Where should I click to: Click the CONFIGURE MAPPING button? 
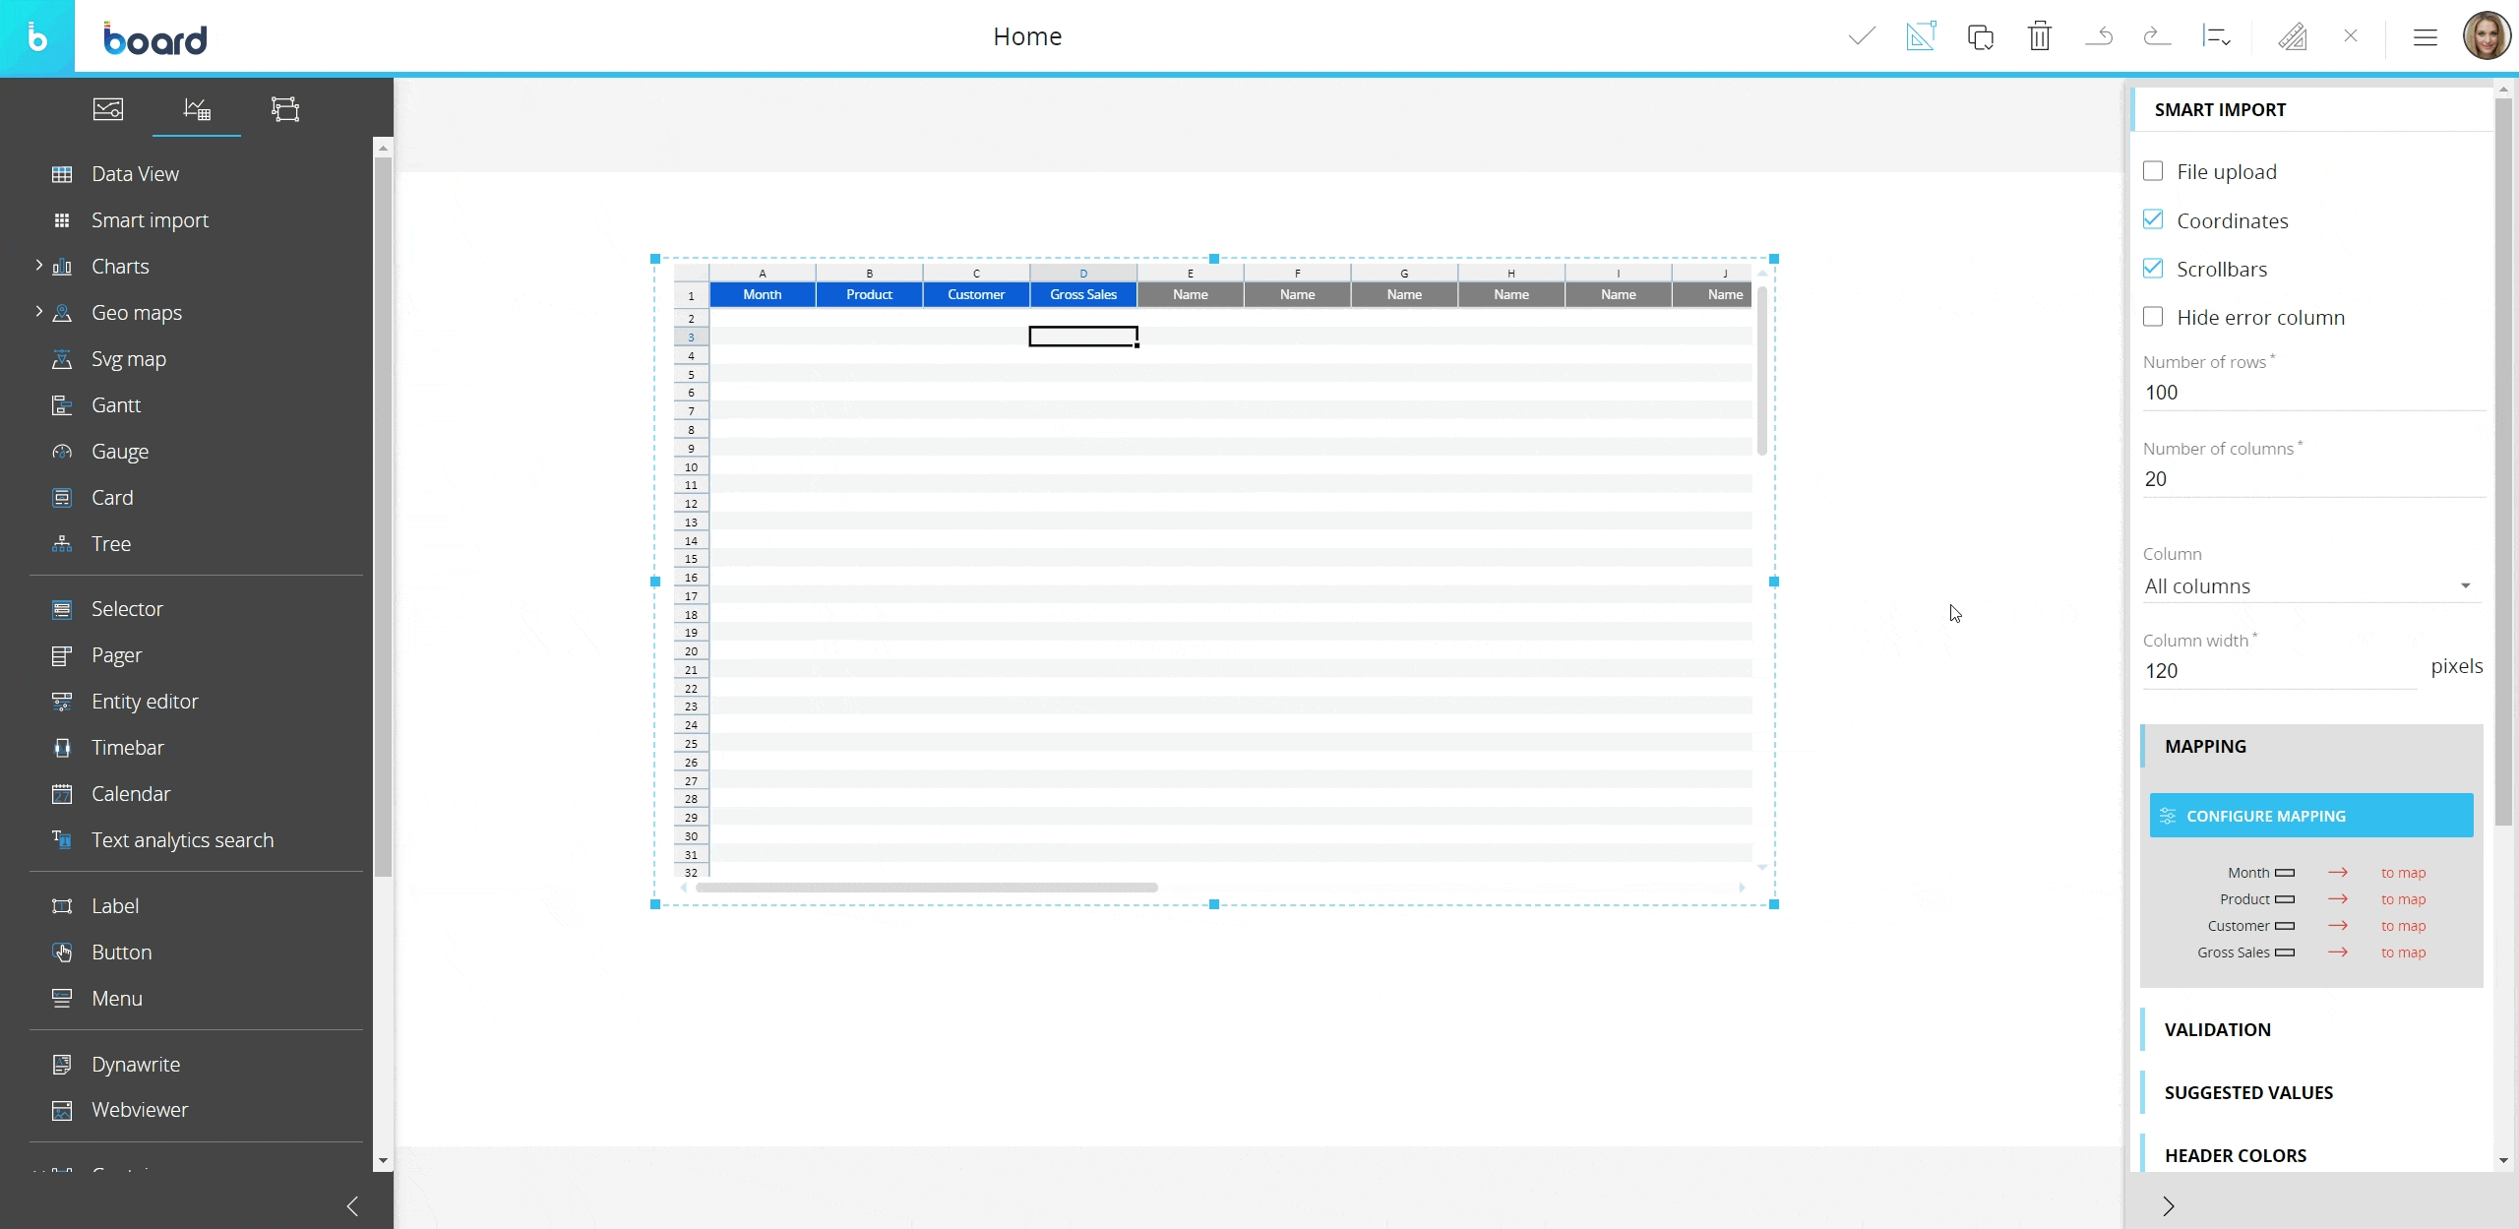(x=2311, y=816)
